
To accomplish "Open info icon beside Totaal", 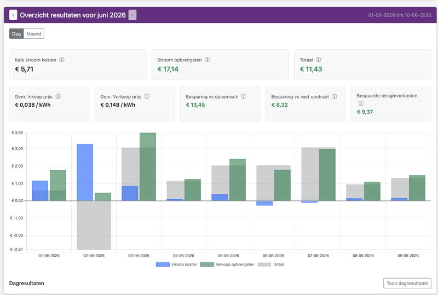I will click(x=318, y=60).
